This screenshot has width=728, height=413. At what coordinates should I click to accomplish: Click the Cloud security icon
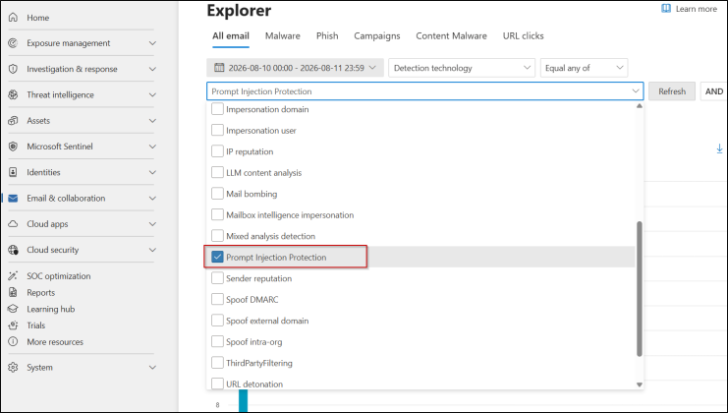[13, 250]
